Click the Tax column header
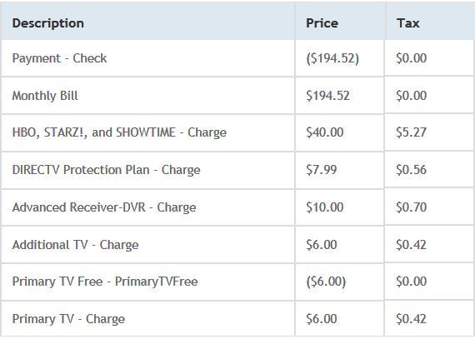This screenshot has height=339, width=475. click(x=408, y=23)
